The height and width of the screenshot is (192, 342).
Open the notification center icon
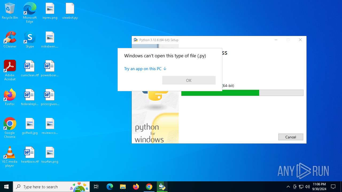tap(333, 187)
